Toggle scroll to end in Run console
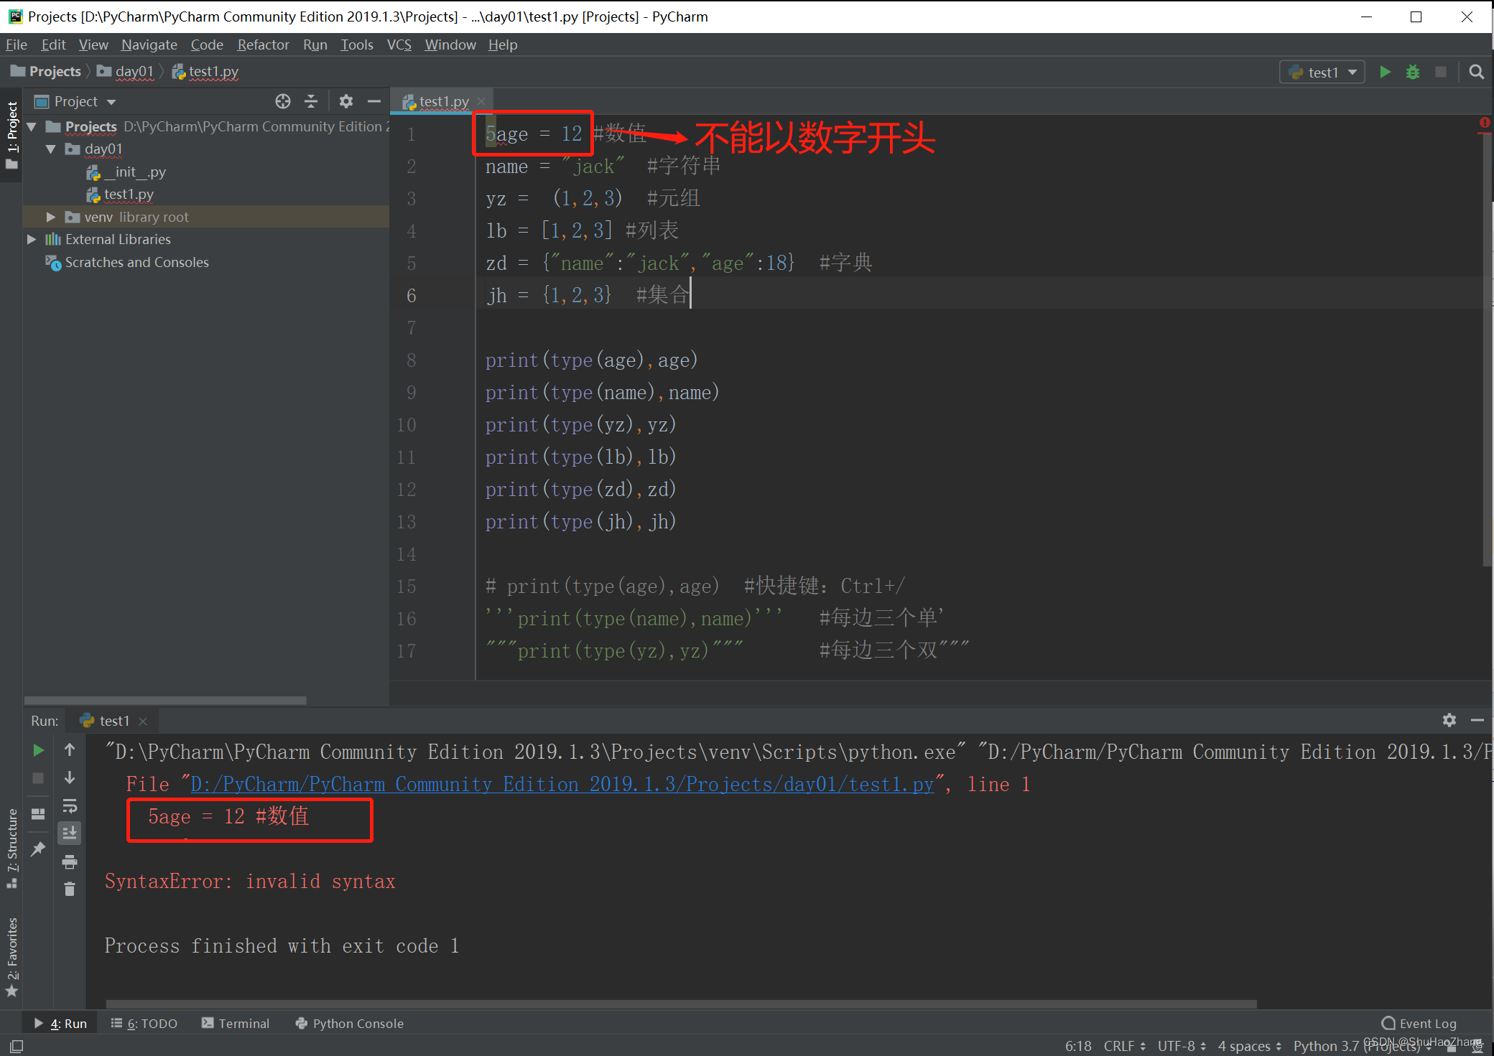 pyautogui.click(x=70, y=833)
